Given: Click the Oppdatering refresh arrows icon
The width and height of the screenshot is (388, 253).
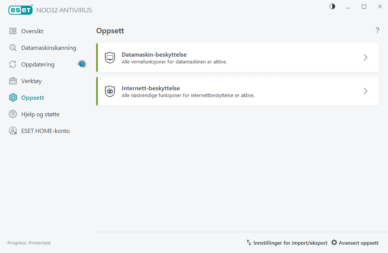Looking at the screenshot, I should pos(13,65).
